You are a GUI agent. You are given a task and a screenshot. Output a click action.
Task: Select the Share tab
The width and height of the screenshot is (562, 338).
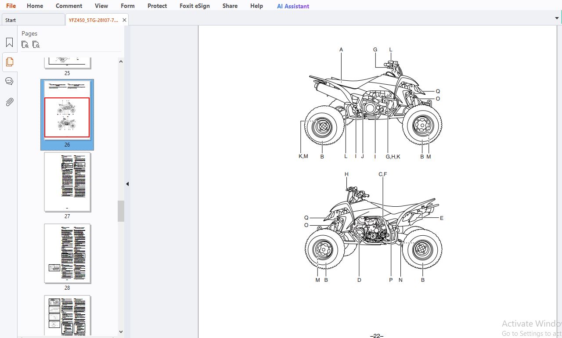click(x=230, y=6)
